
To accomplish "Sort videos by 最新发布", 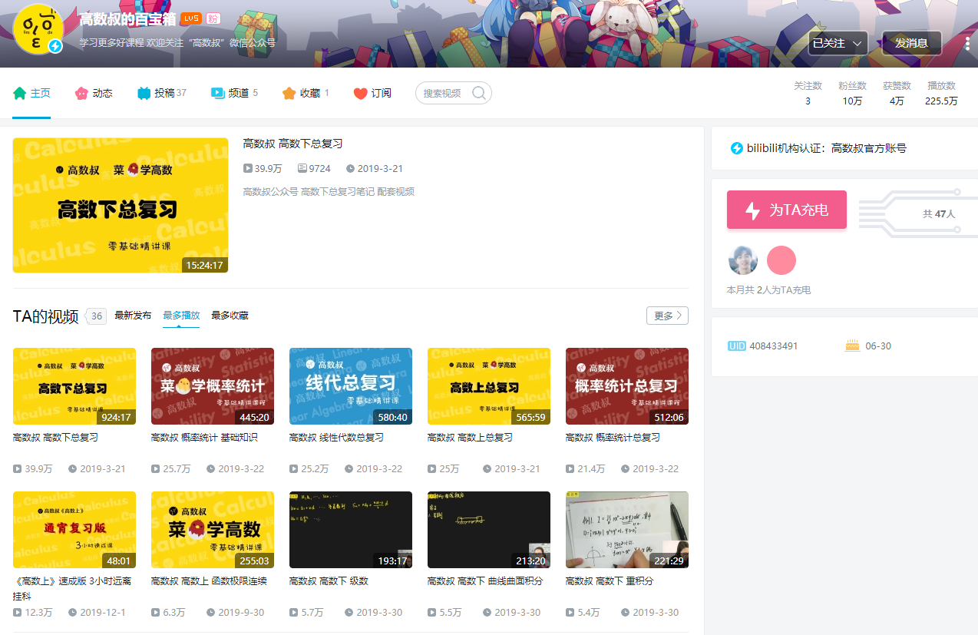I will [133, 316].
